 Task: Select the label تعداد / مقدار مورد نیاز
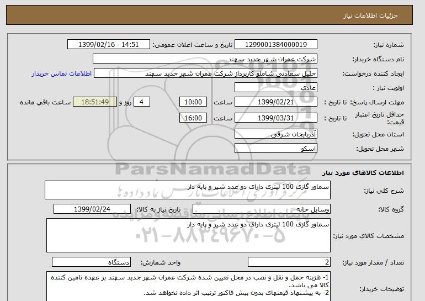click(x=373, y=262)
